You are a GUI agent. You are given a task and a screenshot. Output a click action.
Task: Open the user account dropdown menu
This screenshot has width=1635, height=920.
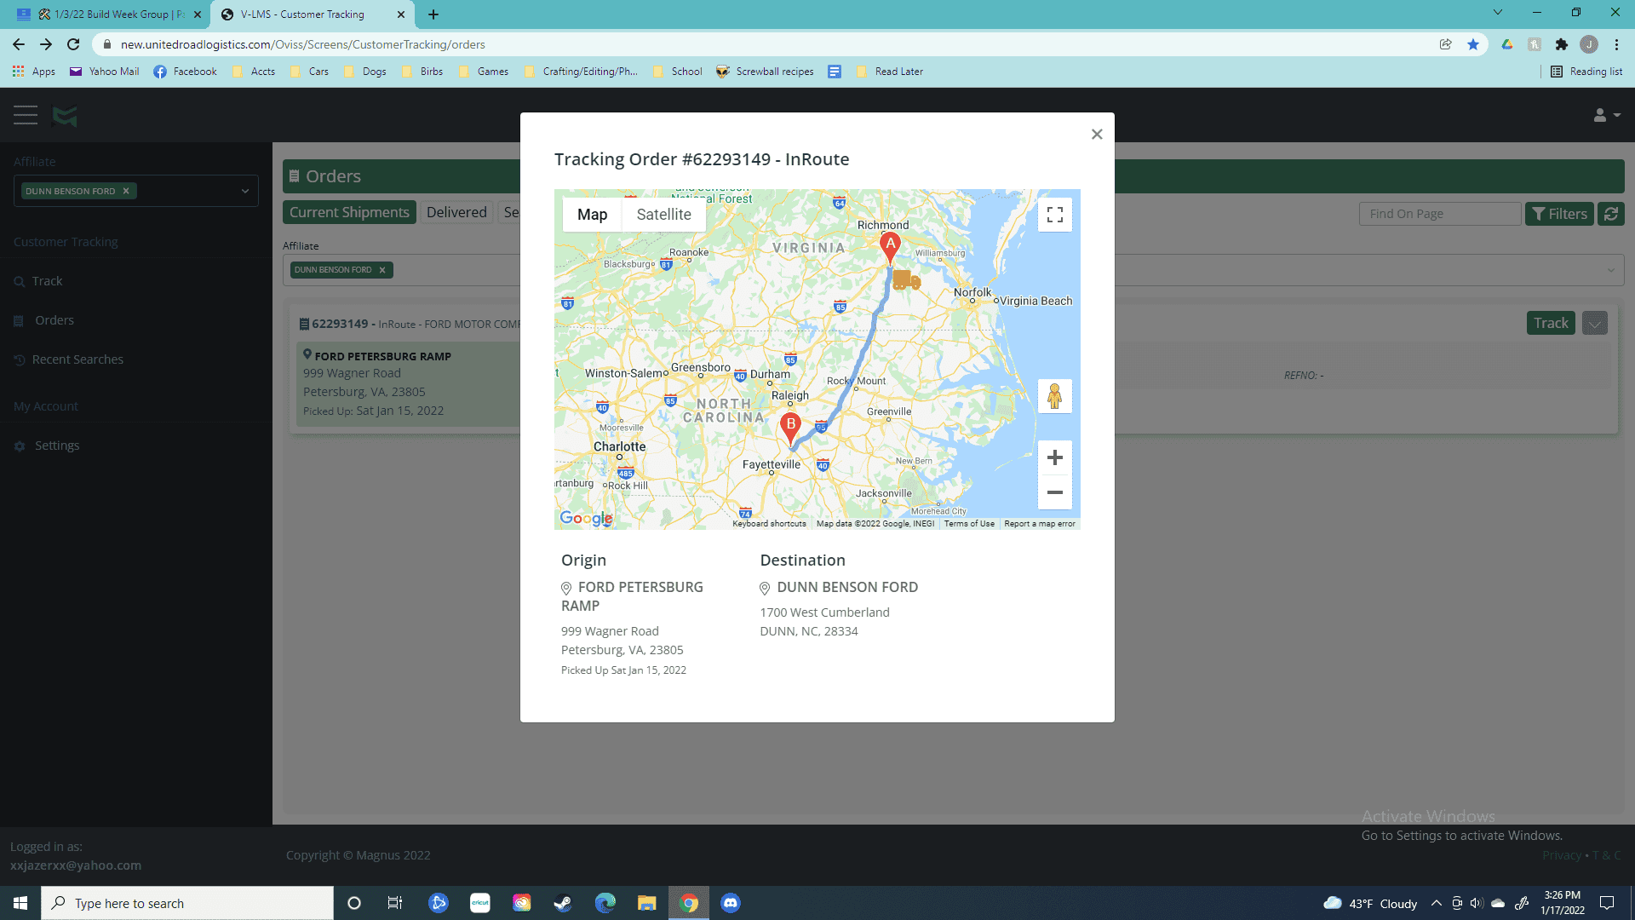(1606, 115)
